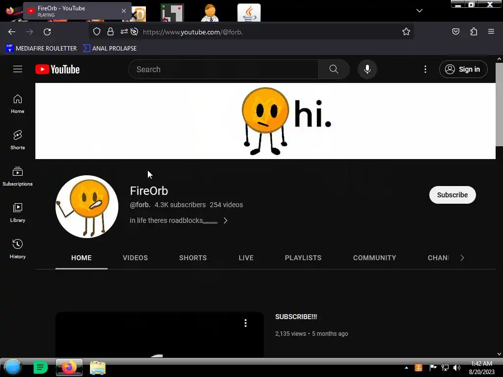
Task: Subscribe to FireOrb channel
Action: (452, 195)
